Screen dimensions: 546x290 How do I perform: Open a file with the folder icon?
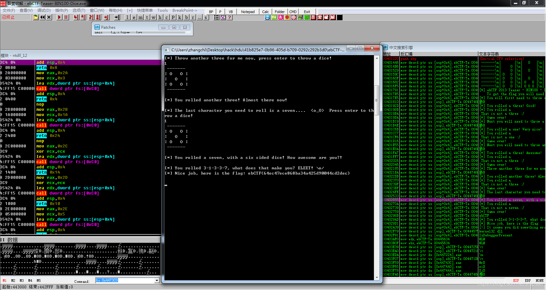36,17
